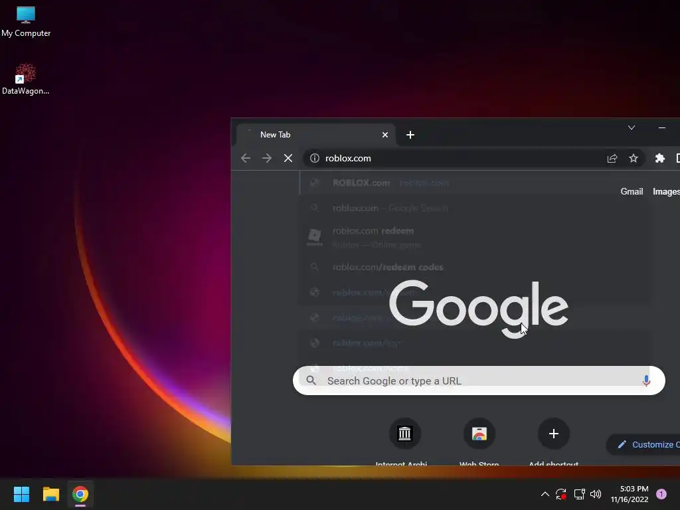Screen dimensions: 680x510
Task: Bookmark this tab with the star icon
Action: coord(633,158)
